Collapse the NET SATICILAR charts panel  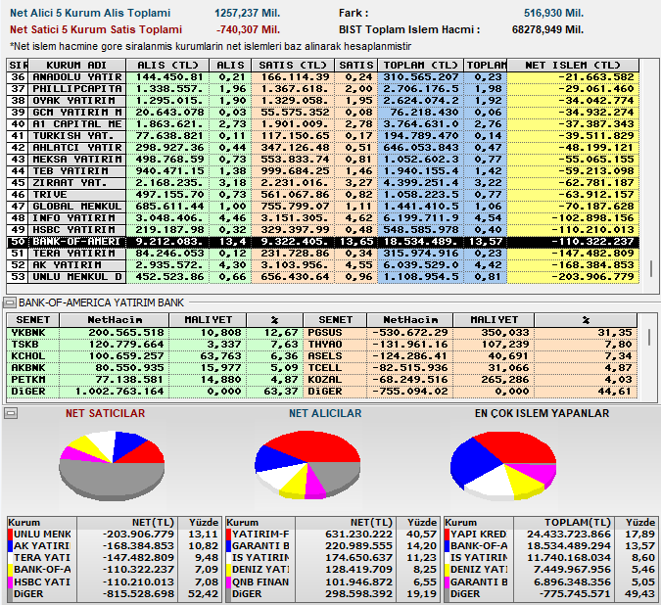coord(10,413)
